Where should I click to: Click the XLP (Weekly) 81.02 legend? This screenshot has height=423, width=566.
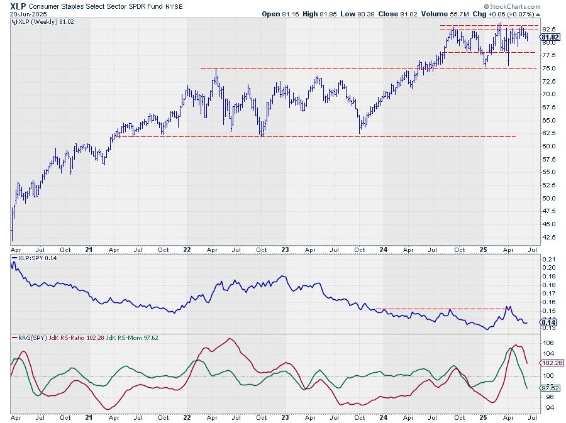coord(46,22)
